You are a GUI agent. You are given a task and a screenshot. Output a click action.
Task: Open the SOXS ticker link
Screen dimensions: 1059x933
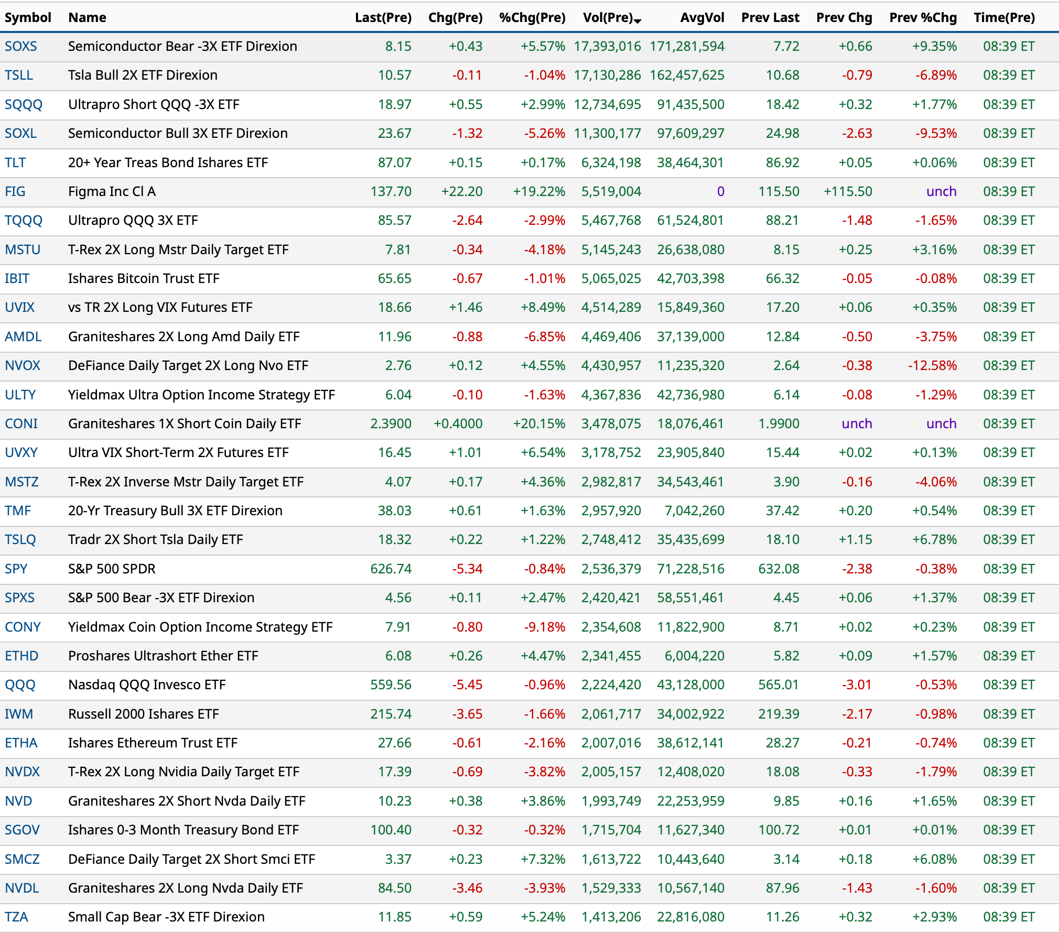pyautogui.click(x=21, y=46)
